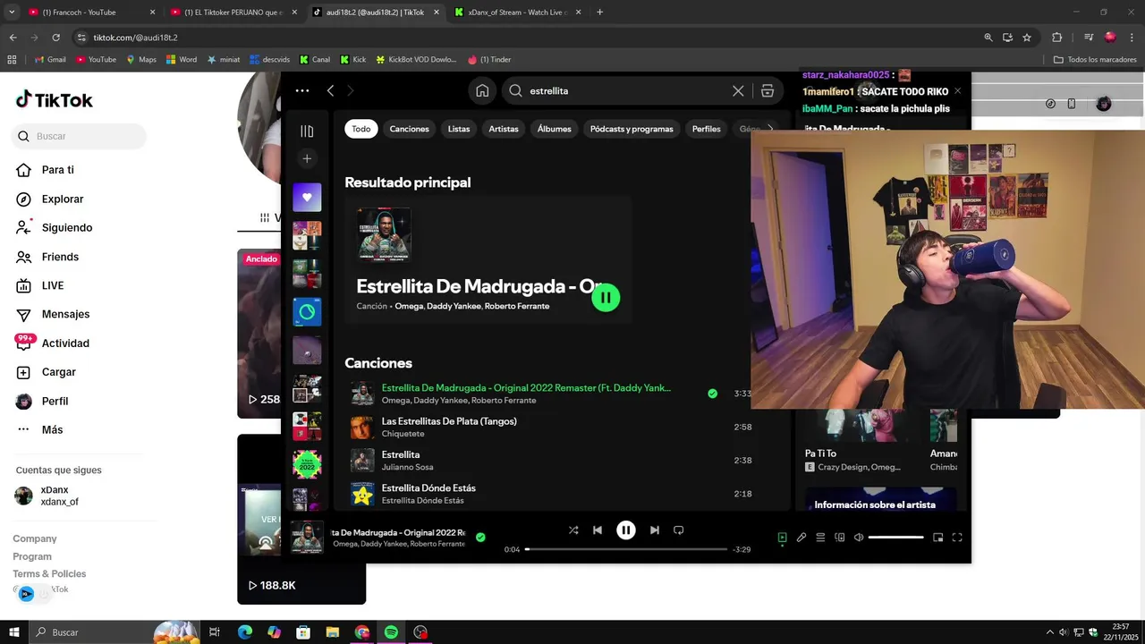Select Listas filter chip
The width and height of the screenshot is (1145, 644).
tap(459, 129)
